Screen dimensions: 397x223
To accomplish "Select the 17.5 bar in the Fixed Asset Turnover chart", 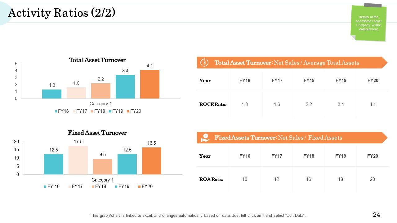I will (78, 160).
